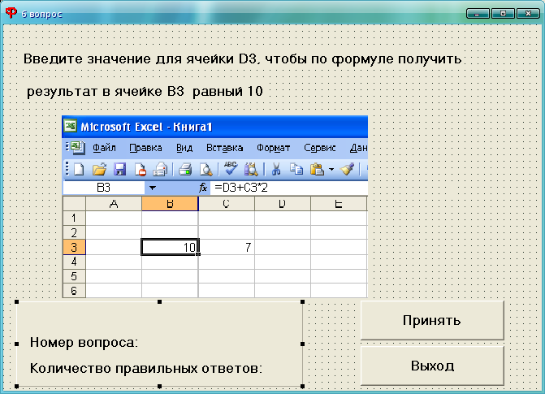Click the Принять button
This screenshot has height=394, width=545.
[x=432, y=320]
